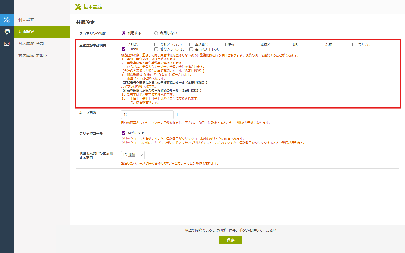This screenshot has width=405, height=253.
Task: Open the IS 担当 dropdown
Action: point(133,155)
